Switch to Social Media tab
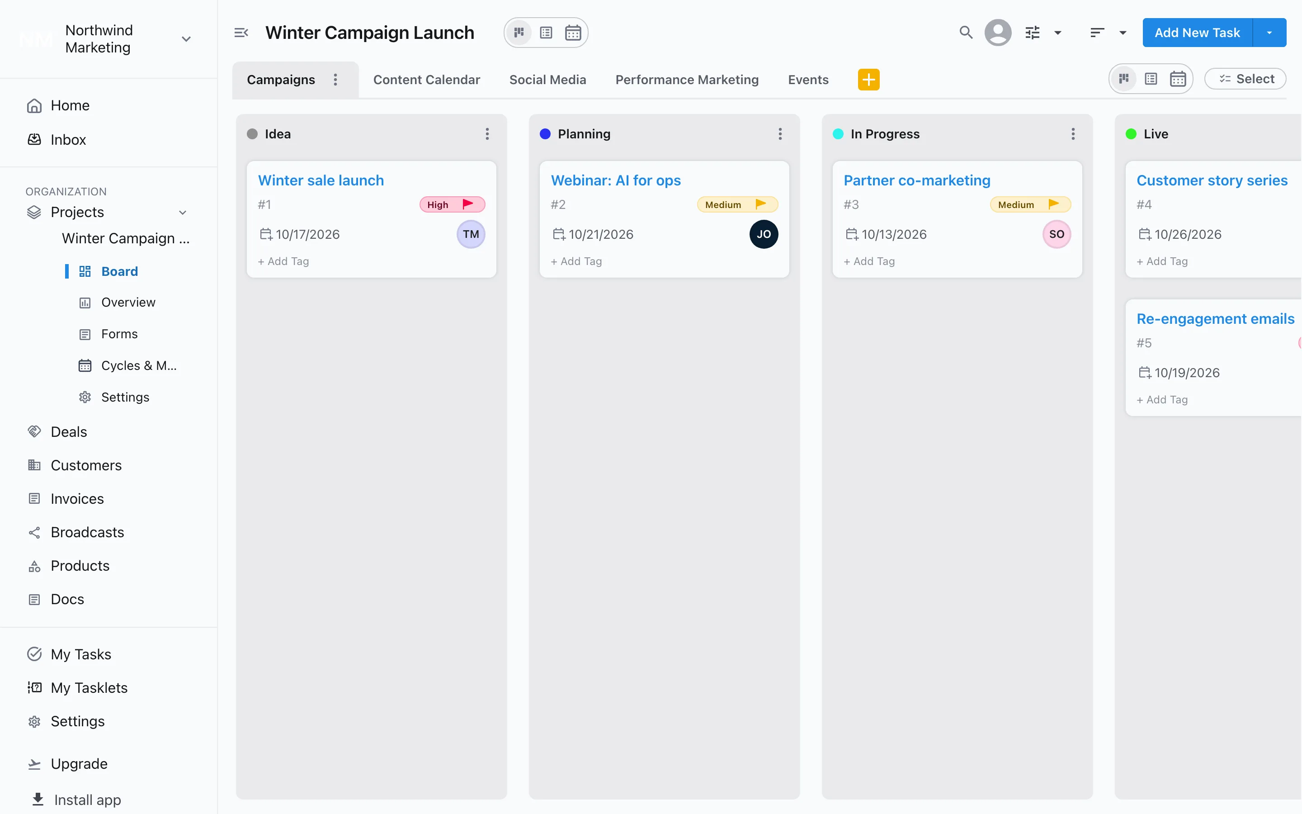 point(547,80)
